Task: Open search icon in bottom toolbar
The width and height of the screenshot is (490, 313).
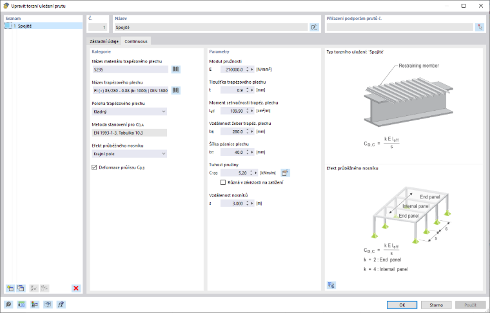Action: [8, 304]
